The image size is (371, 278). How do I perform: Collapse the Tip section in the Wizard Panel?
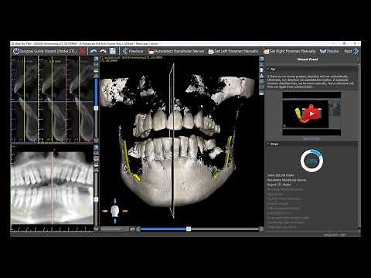click(268, 69)
